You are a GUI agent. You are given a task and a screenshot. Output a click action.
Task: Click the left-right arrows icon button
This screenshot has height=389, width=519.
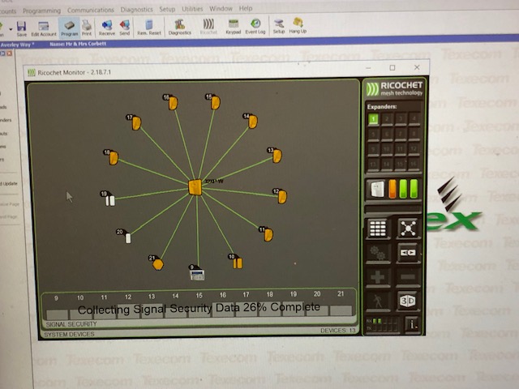click(x=408, y=252)
